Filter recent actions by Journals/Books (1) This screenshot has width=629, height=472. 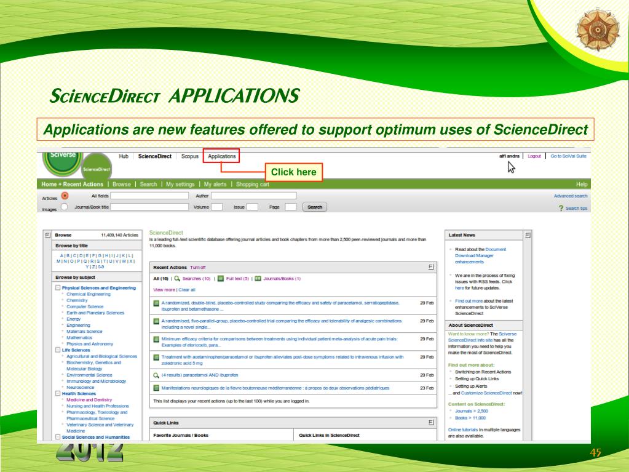pos(282,279)
